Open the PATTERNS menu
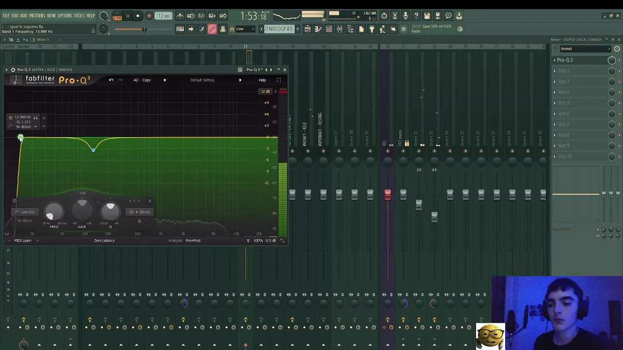The image size is (623, 350). 37,16
